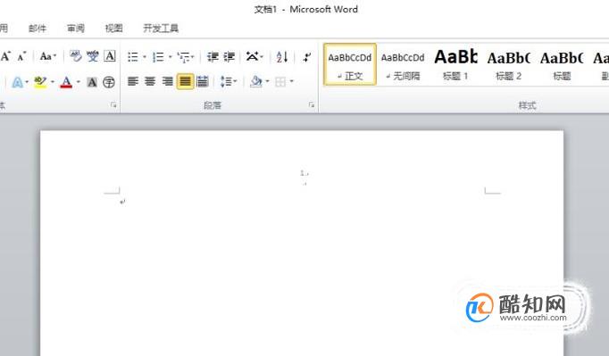Open the bullet library dropdown arrow
Image resolution: width=609 pixels, height=356 pixels.
(144, 57)
